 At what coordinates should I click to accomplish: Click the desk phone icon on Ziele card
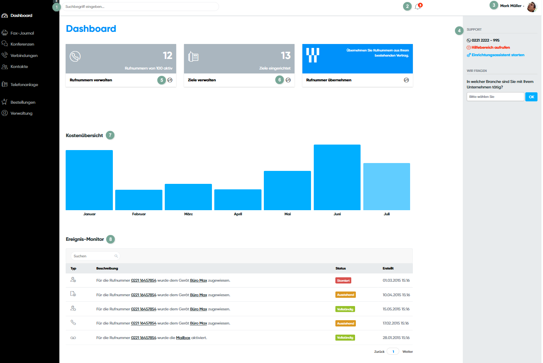[x=193, y=57]
